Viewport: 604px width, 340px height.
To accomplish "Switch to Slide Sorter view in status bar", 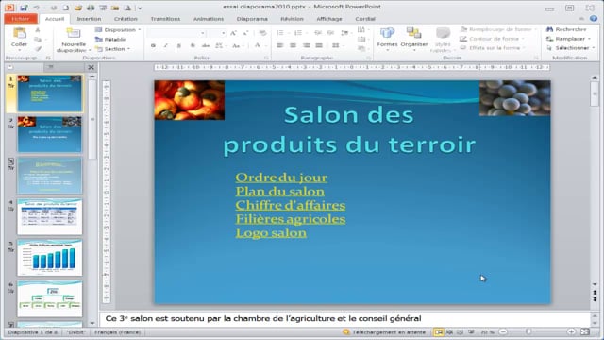I will tap(449, 331).
